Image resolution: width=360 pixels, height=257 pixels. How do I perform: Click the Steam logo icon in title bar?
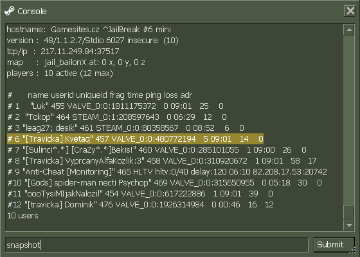tap(10, 11)
